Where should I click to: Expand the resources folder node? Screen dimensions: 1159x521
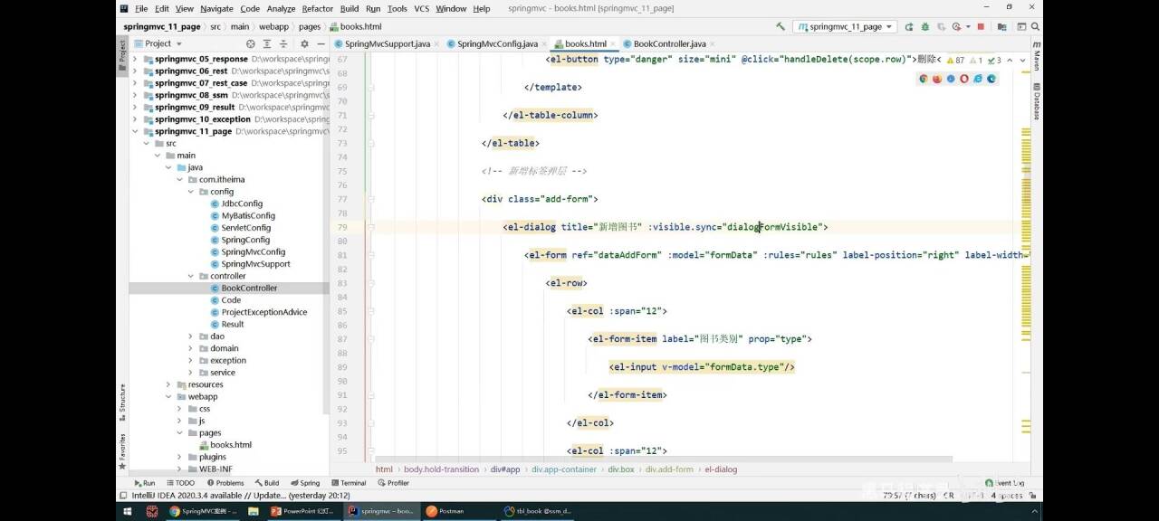[x=168, y=384]
